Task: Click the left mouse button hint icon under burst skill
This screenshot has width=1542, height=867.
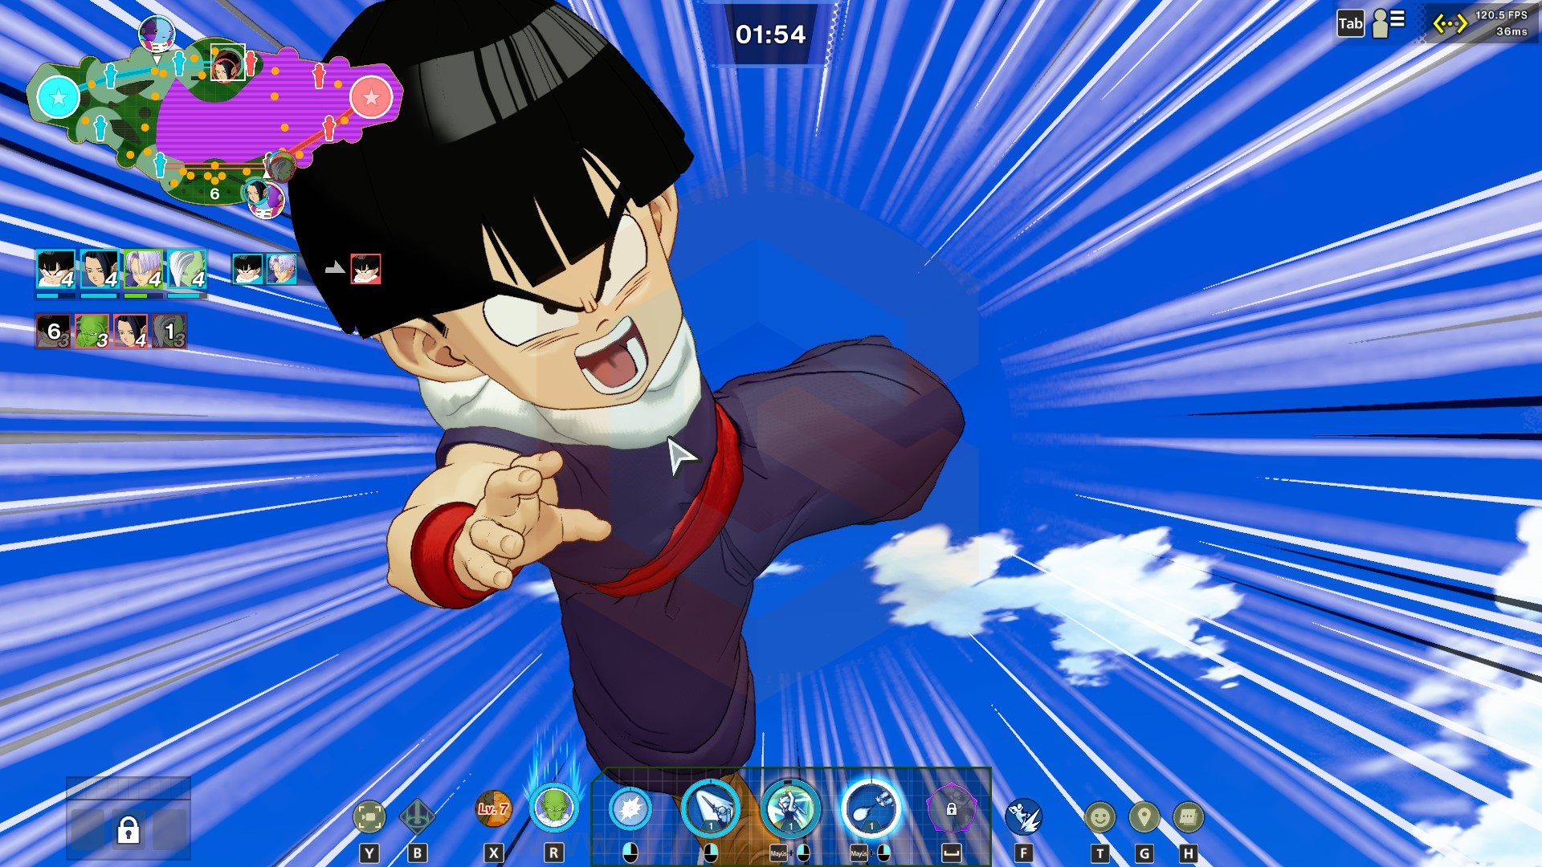Action: coord(630,853)
